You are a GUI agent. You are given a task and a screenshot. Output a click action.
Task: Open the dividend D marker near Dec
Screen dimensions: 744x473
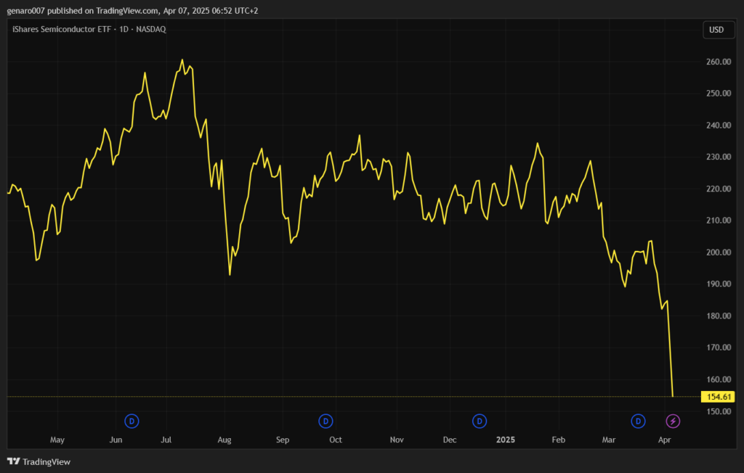click(479, 421)
